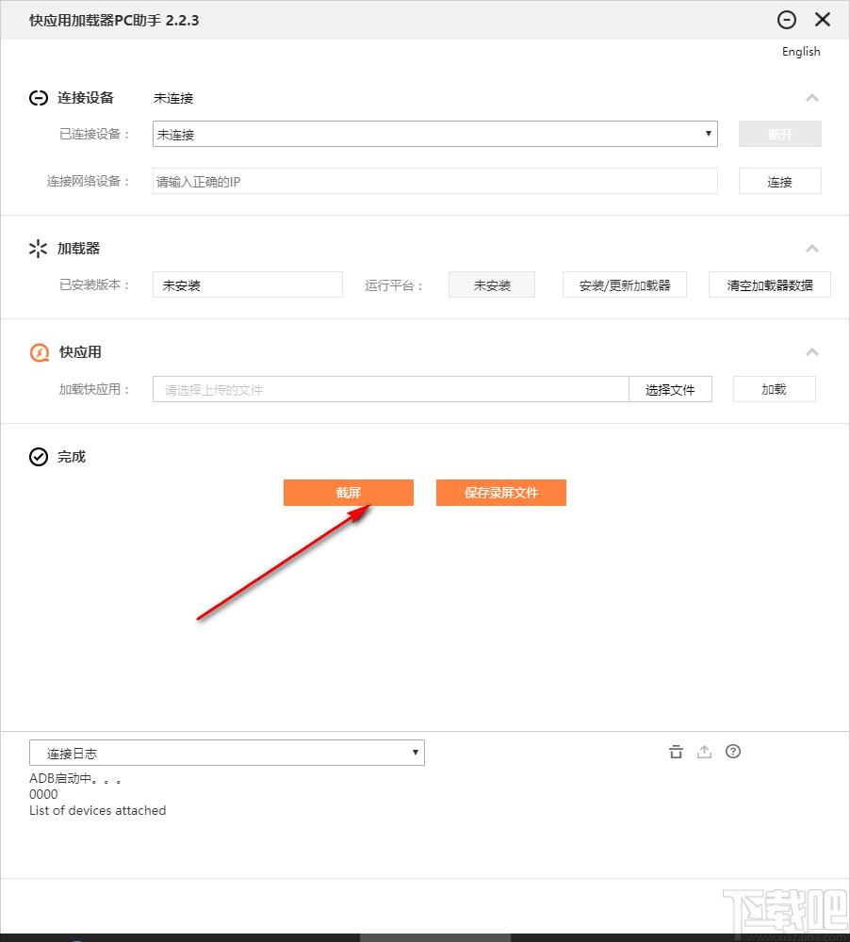Click the clear log trash icon
The width and height of the screenshot is (850, 942).
coord(675,752)
